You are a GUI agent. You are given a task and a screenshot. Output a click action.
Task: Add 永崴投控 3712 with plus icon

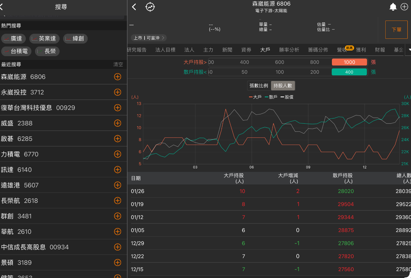118,92
